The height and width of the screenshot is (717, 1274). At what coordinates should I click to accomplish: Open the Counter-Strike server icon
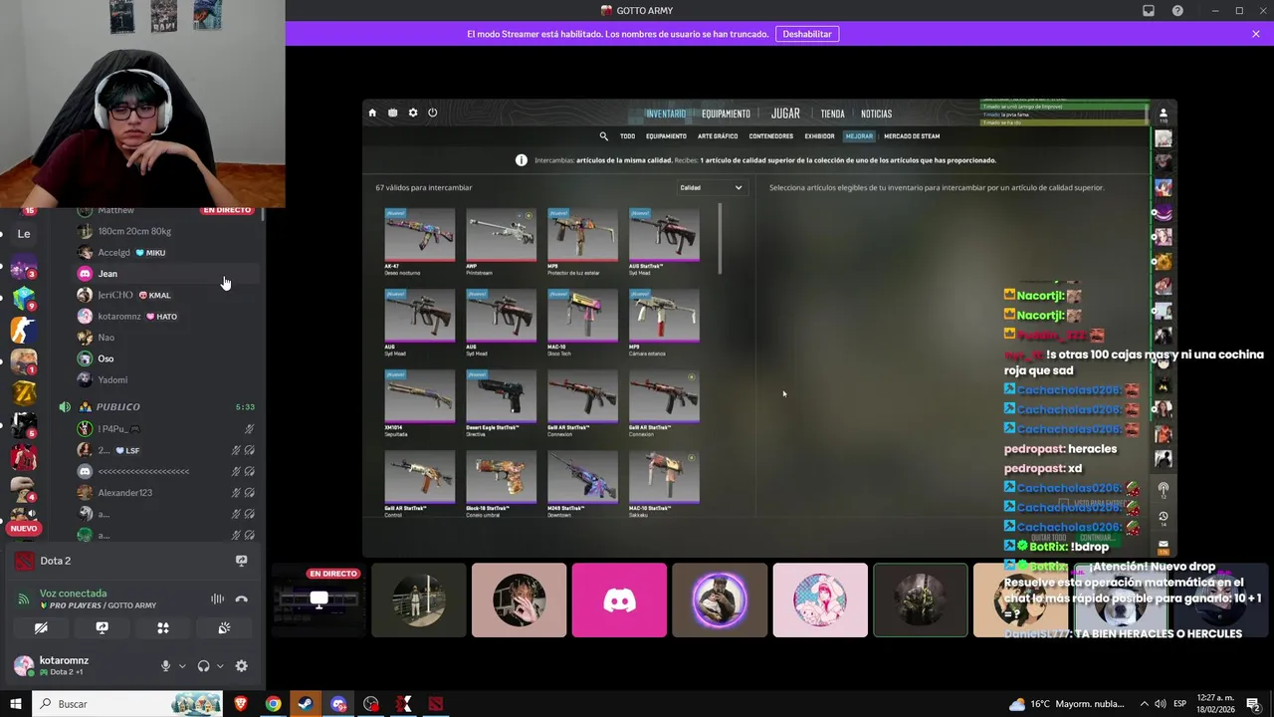23,330
